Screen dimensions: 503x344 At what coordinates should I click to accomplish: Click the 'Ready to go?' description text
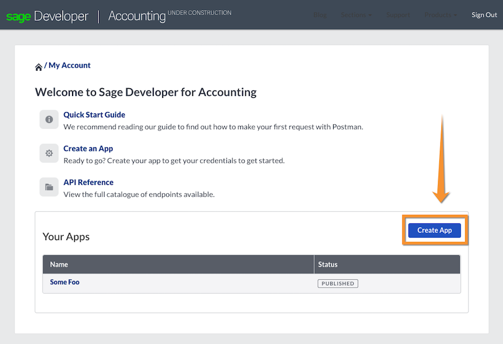click(x=174, y=161)
